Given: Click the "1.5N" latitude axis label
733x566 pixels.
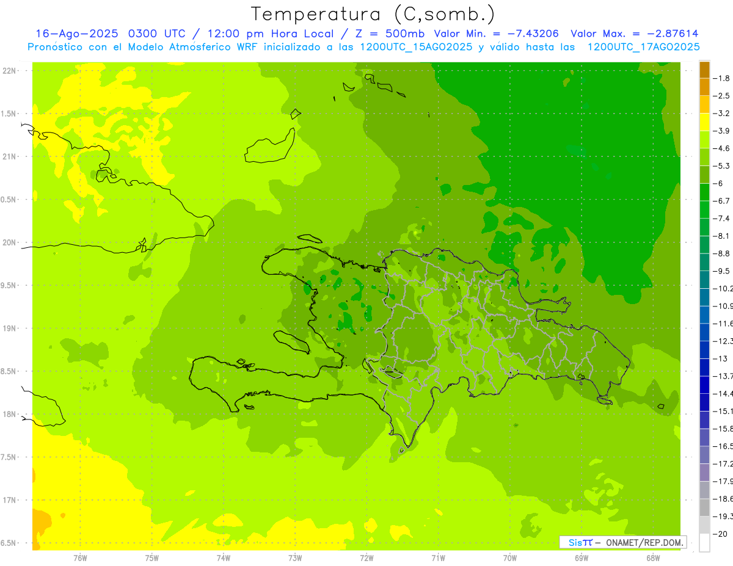Looking at the screenshot, I should [x=9, y=114].
